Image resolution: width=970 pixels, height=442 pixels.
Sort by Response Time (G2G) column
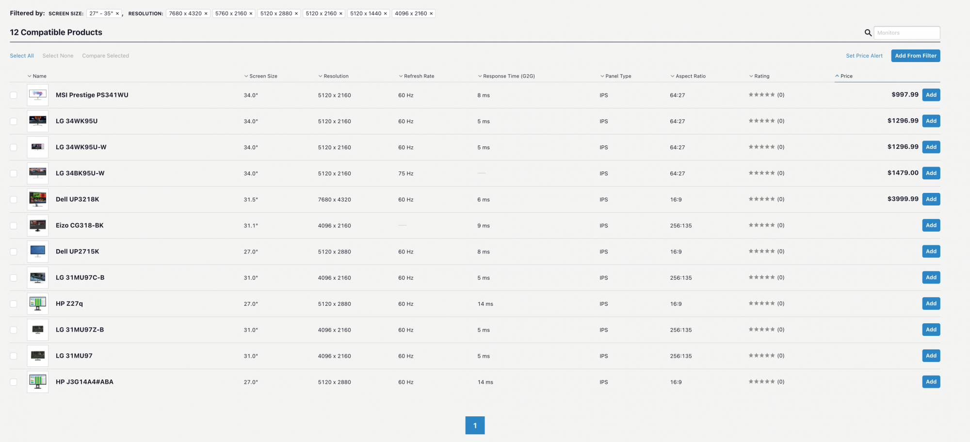point(506,76)
